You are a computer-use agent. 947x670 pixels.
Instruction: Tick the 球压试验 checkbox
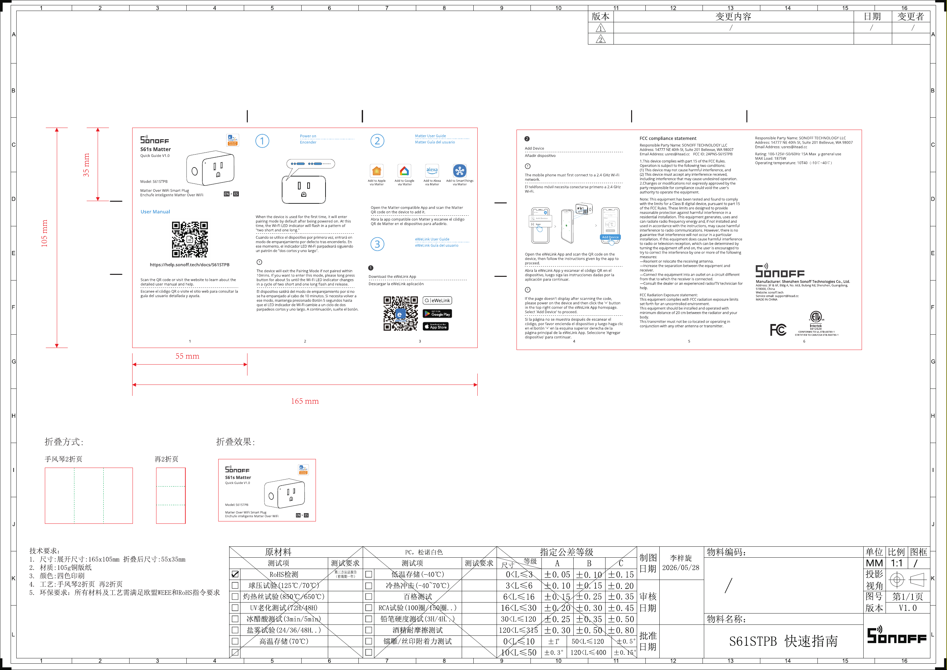click(235, 586)
